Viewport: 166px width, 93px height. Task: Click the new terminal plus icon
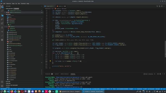pos(155,74)
